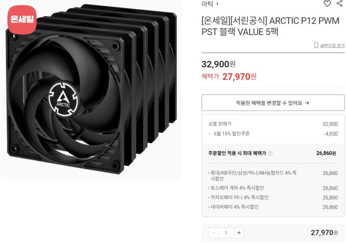Click 토스페이 계좌 4% 즉시할인 entry

[273, 188]
